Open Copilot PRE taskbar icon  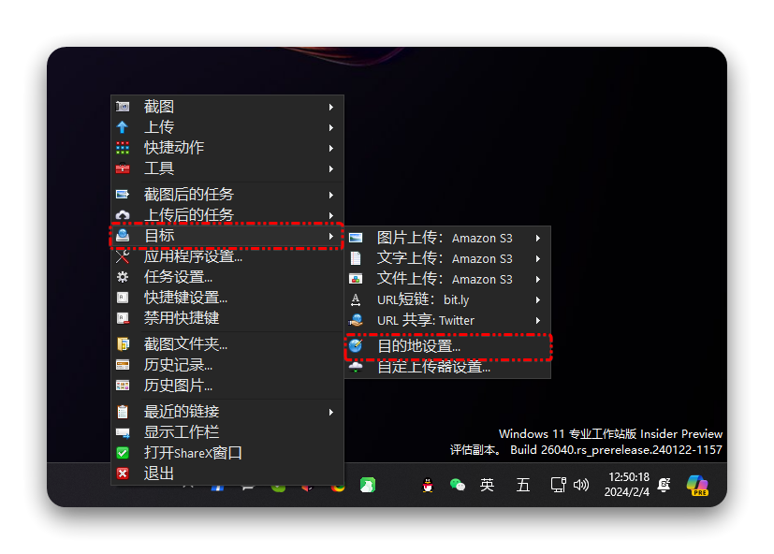pyautogui.click(x=697, y=486)
